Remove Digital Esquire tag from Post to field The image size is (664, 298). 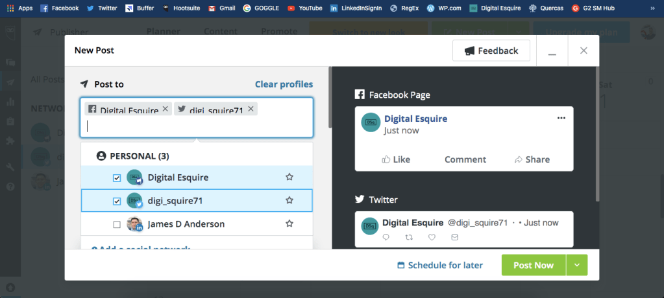(166, 109)
